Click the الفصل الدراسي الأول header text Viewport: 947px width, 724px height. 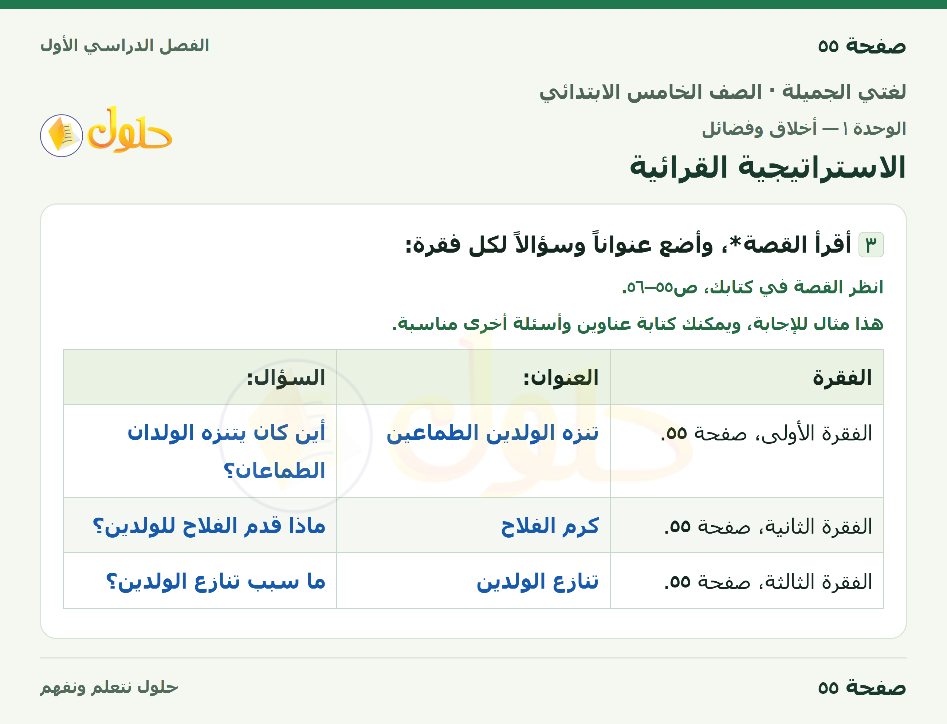125,46
